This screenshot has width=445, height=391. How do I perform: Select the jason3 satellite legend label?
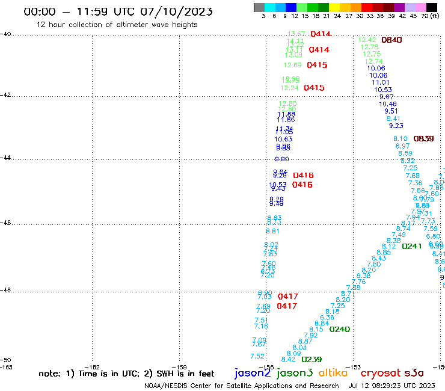coord(295,373)
